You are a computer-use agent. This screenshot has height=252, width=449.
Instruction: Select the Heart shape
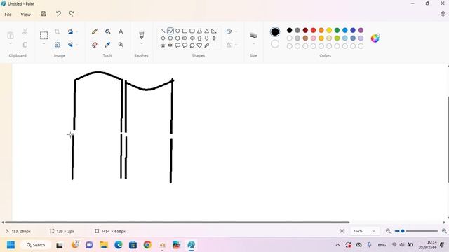199,45
